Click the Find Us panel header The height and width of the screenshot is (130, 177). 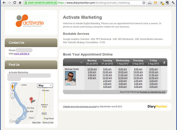(x=31, y=65)
